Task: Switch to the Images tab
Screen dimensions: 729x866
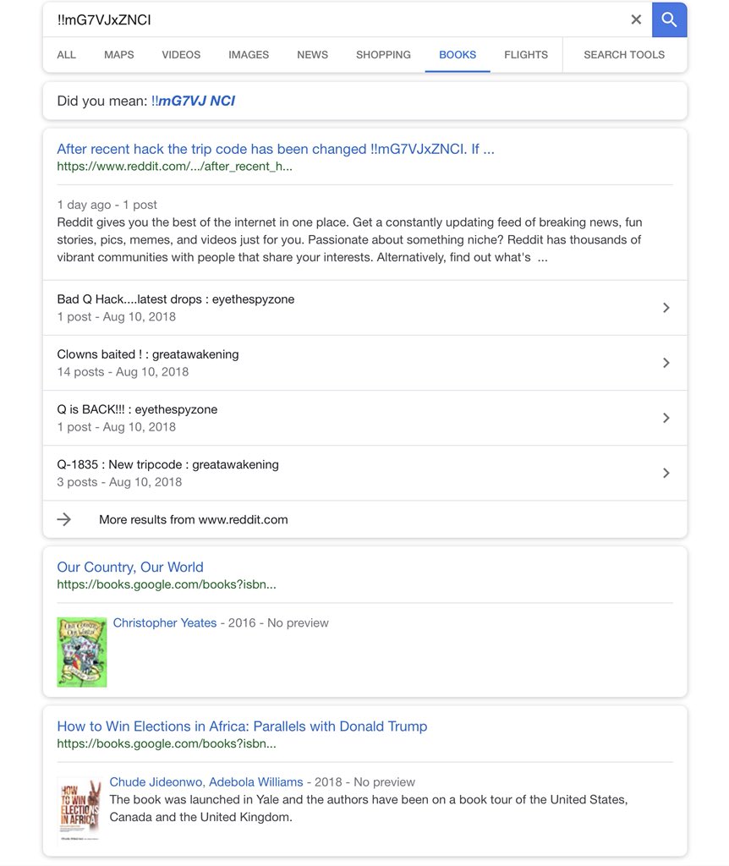Action: coord(249,55)
